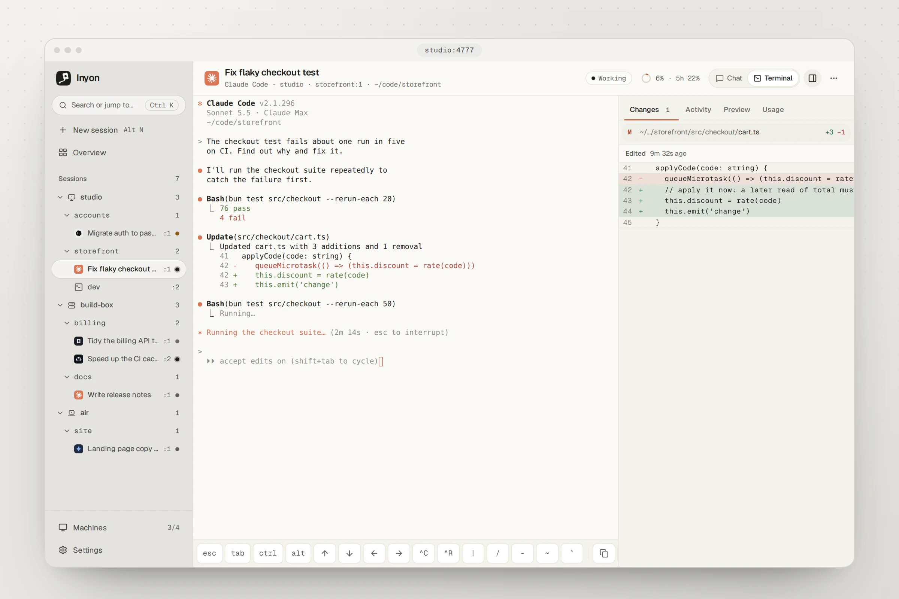Viewport: 899px width, 599px height.
Task: Send the tab key
Action: click(237, 553)
